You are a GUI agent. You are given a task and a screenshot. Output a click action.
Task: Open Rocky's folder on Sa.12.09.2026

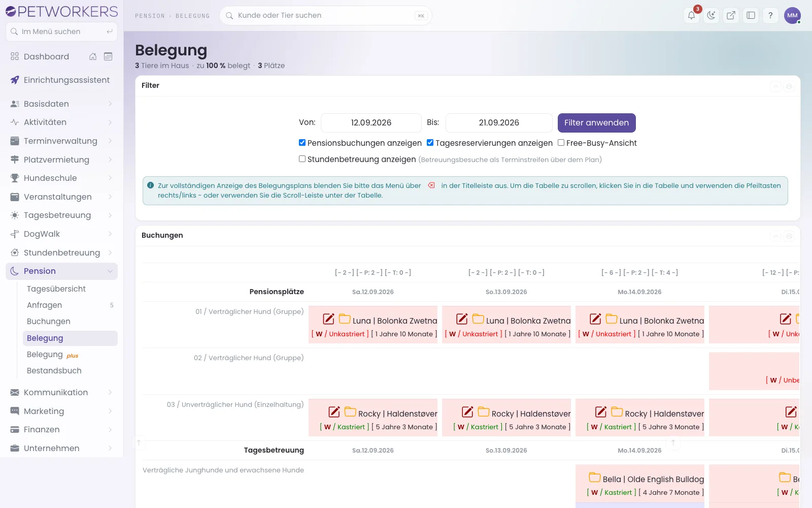pos(350,412)
